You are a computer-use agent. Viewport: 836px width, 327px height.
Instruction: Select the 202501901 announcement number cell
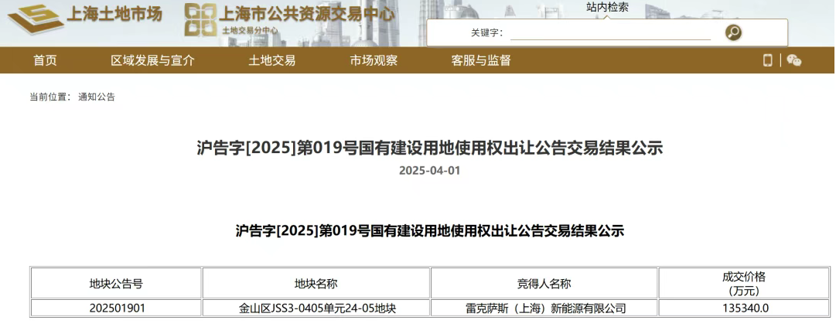116,308
